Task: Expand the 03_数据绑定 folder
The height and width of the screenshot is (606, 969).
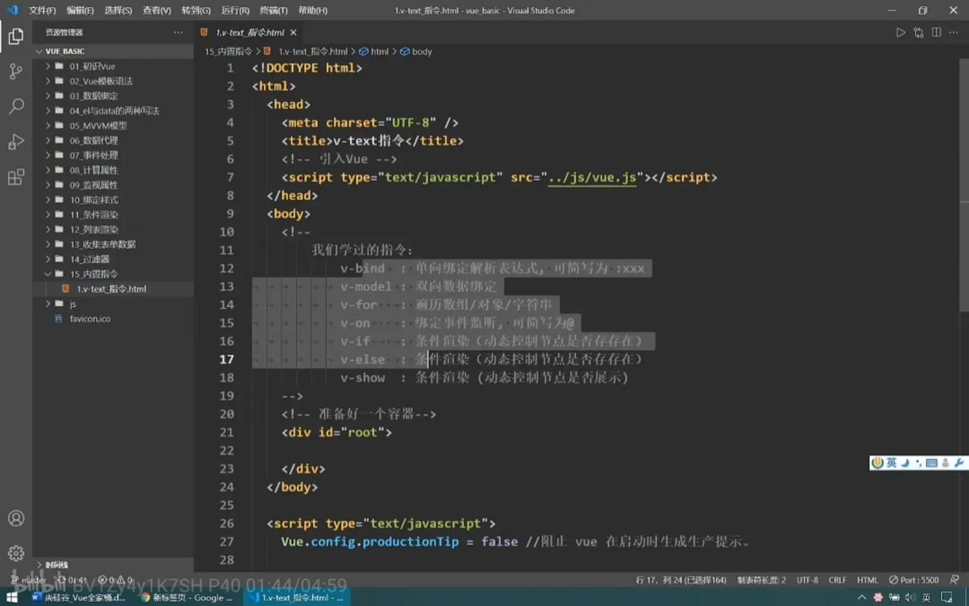Action: pyautogui.click(x=114, y=96)
